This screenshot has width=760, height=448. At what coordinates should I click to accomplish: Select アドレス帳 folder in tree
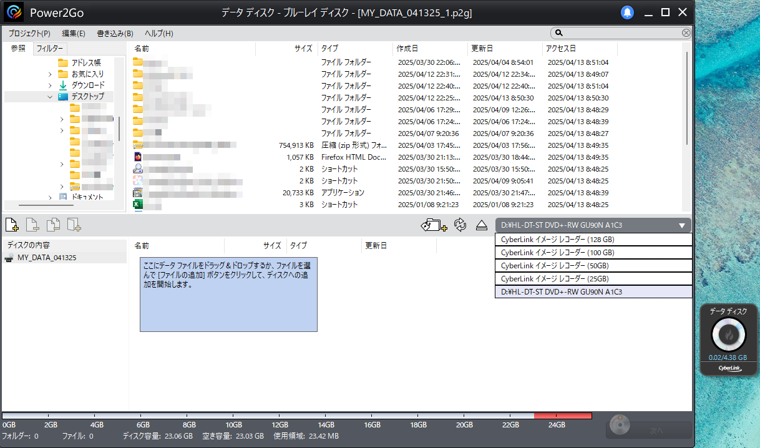[86, 62]
